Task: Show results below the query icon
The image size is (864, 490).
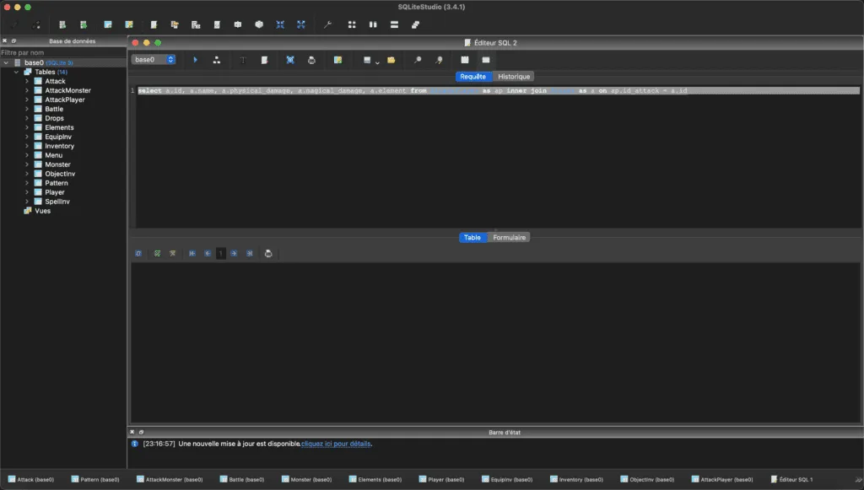Action: [486, 60]
